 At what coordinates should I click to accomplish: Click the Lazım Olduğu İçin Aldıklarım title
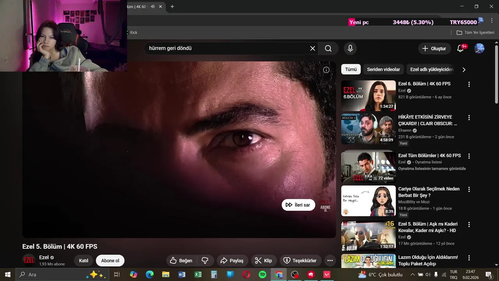(x=428, y=260)
